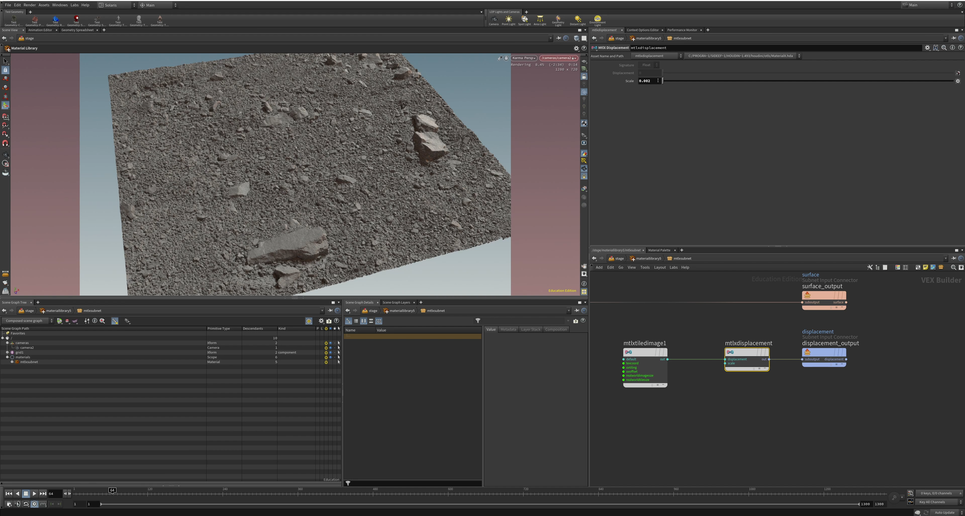Toggle the highlighted selection sync button in Scene Graph Tree
The width and height of the screenshot is (965, 516).
click(115, 320)
